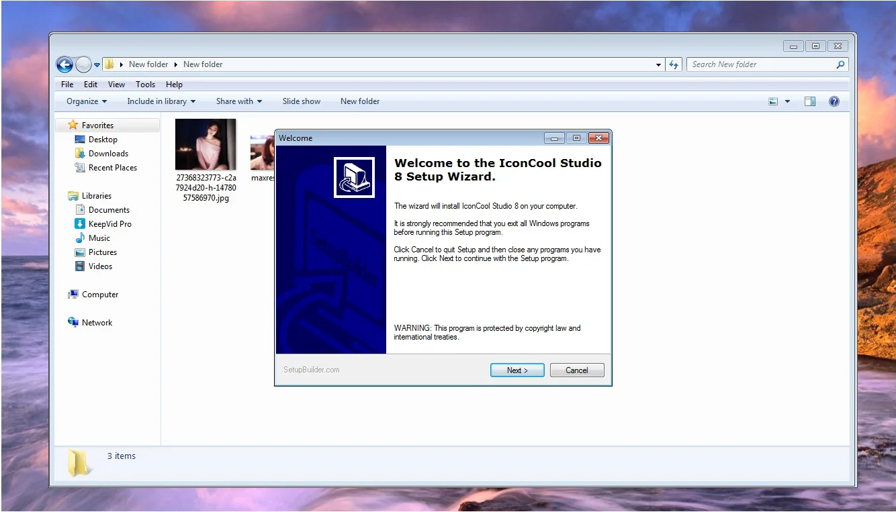
Task: Open the Documents library
Action: (109, 210)
